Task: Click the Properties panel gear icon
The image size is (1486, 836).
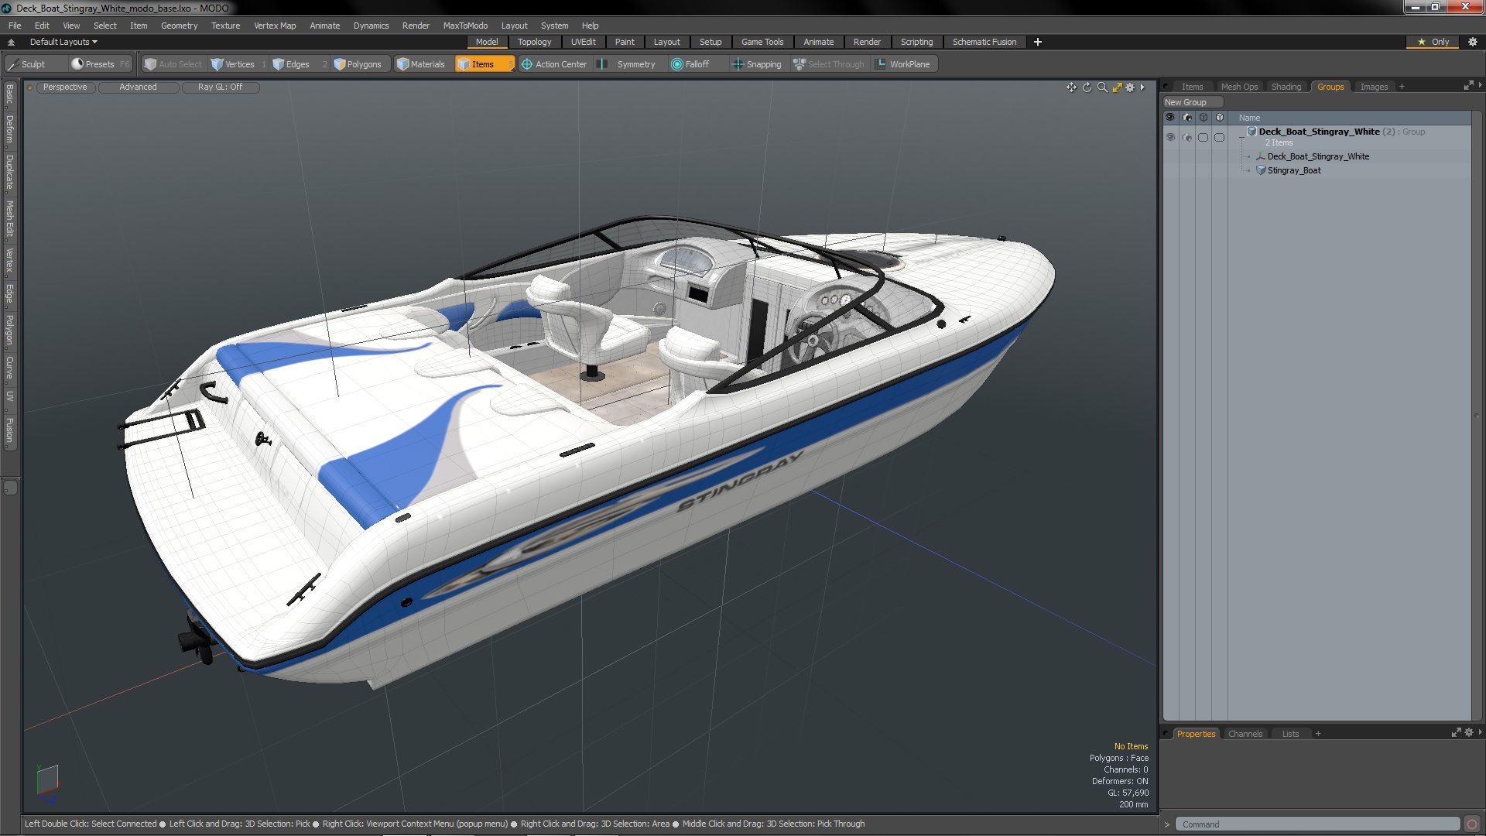Action: pyautogui.click(x=1469, y=732)
